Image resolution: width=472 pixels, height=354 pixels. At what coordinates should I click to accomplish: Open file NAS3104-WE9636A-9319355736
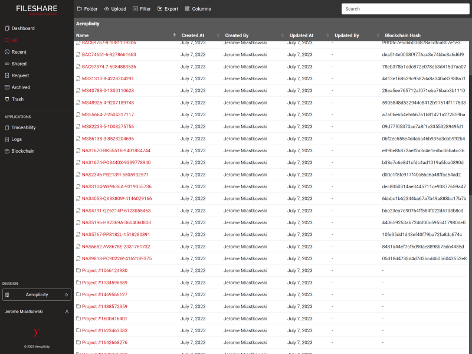coord(117,186)
